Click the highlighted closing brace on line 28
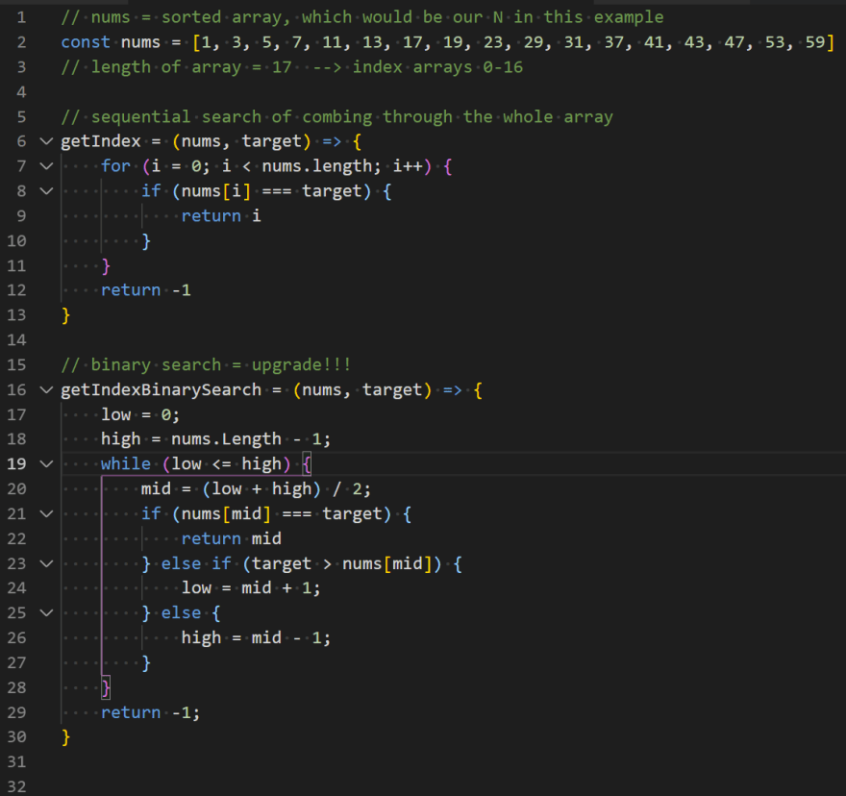The image size is (846, 796). (106, 687)
